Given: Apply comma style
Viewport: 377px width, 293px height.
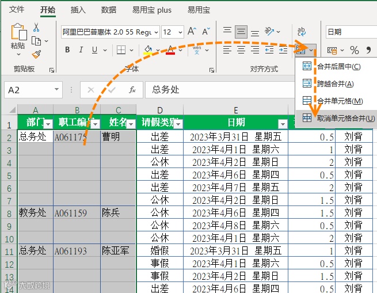Looking at the screenshot, I should 368,50.
